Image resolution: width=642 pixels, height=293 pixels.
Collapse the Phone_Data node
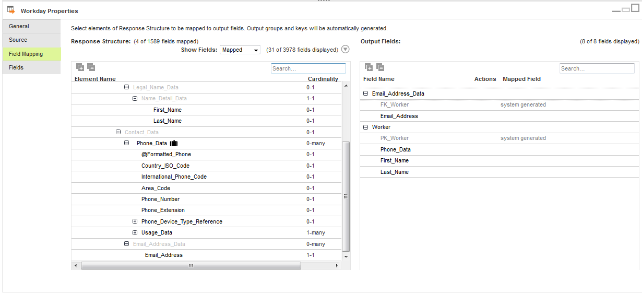point(126,143)
